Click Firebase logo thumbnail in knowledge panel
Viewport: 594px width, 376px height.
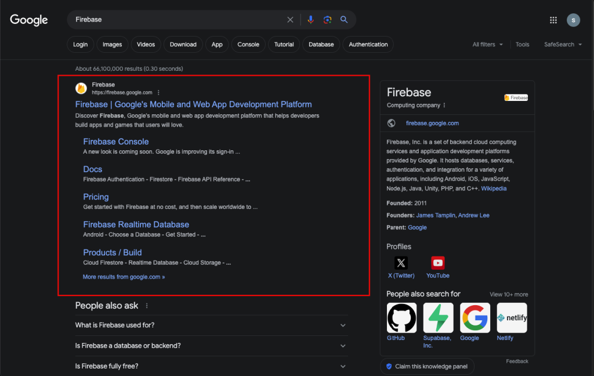pyautogui.click(x=516, y=98)
